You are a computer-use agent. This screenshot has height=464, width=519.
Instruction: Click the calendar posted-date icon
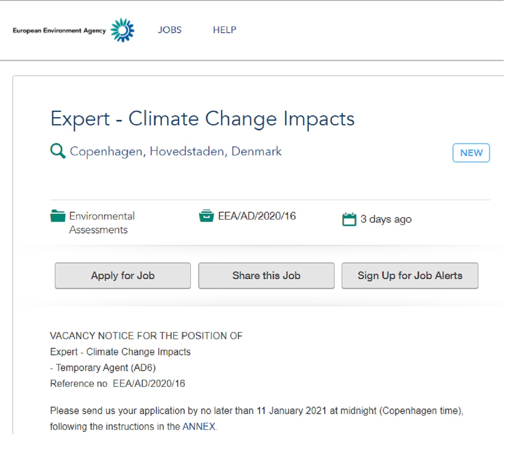pos(349,219)
